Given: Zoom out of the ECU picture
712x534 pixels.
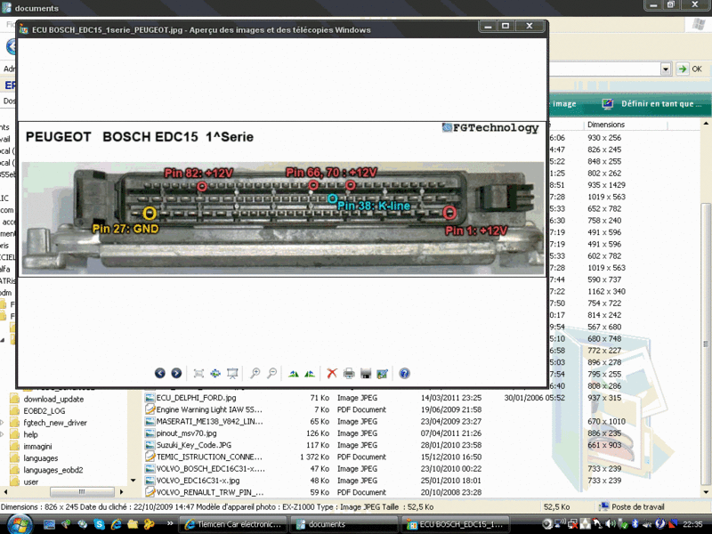Looking at the screenshot, I should (272, 373).
